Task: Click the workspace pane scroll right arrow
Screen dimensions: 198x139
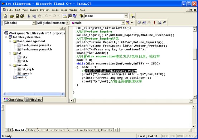Action: pyautogui.click(x=63, y=94)
